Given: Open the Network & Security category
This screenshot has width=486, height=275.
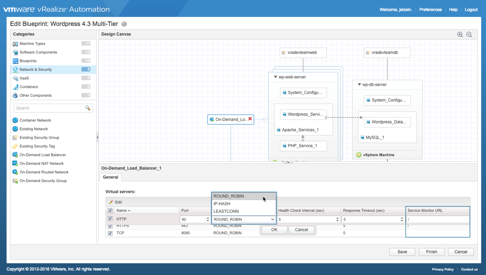Looking at the screenshot, I should point(53,69).
